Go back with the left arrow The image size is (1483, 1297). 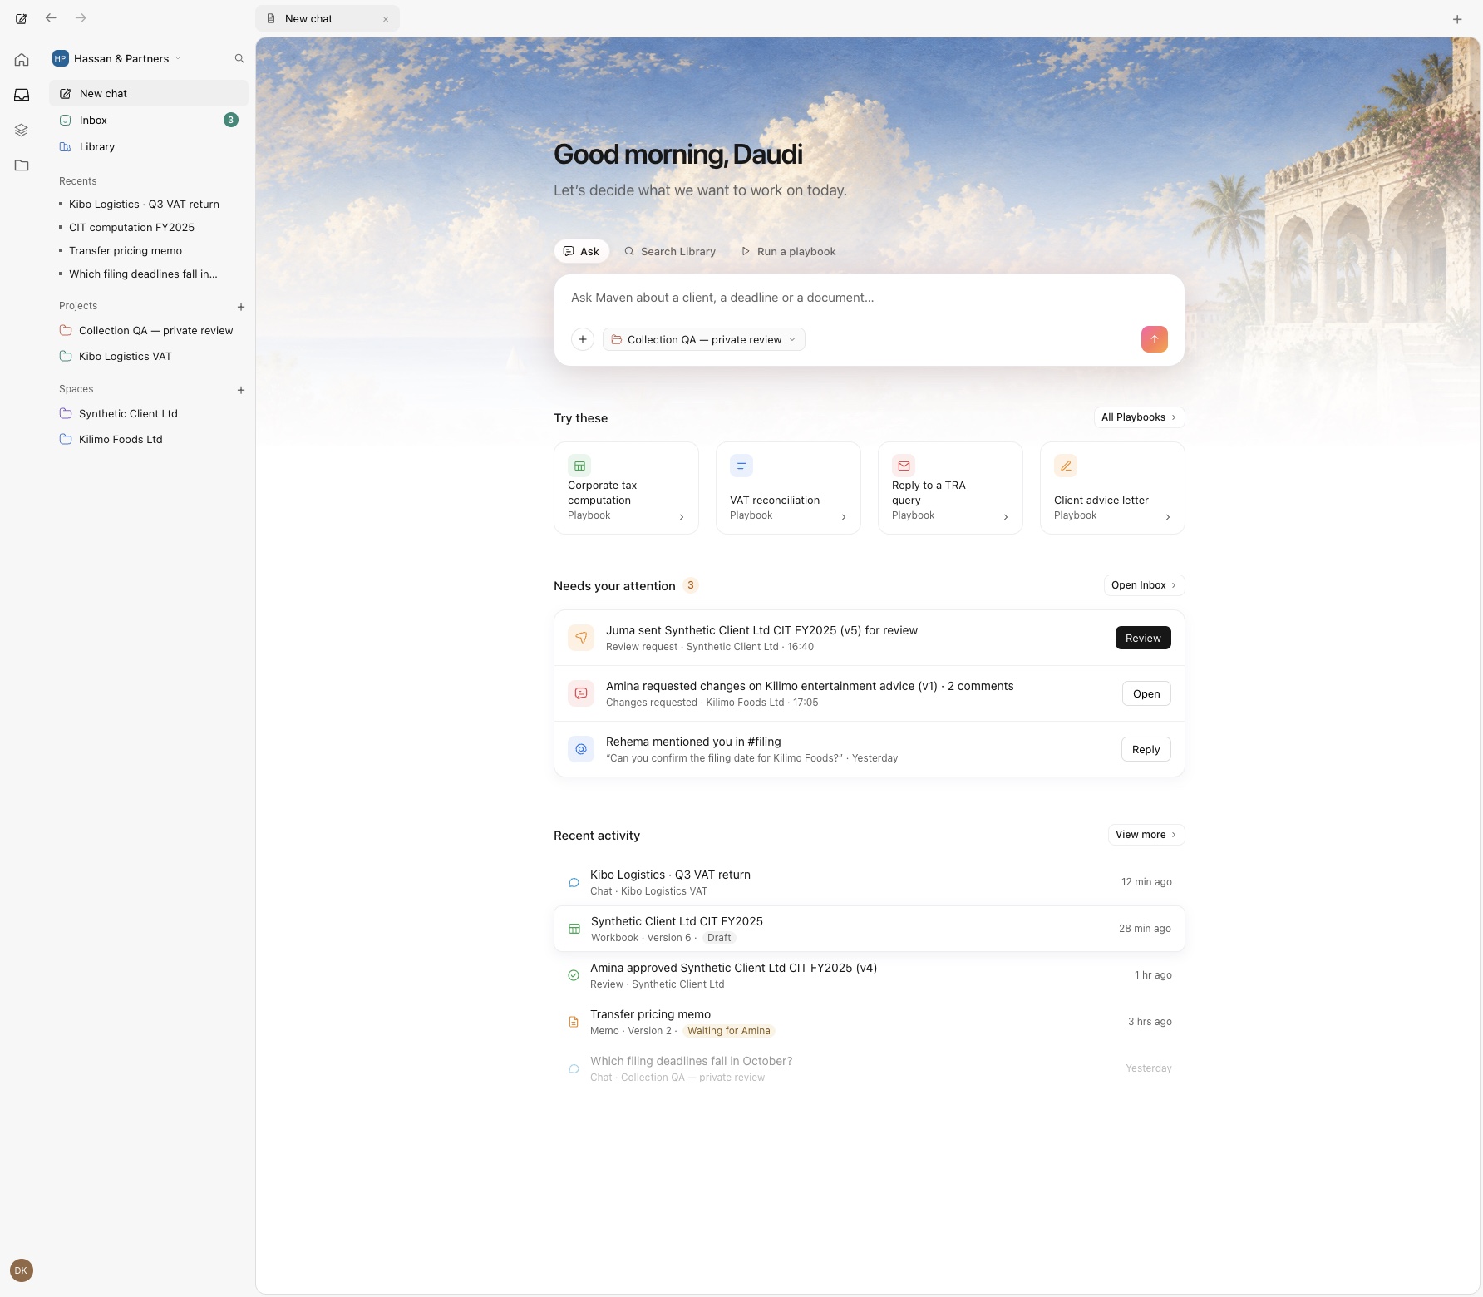52,17
